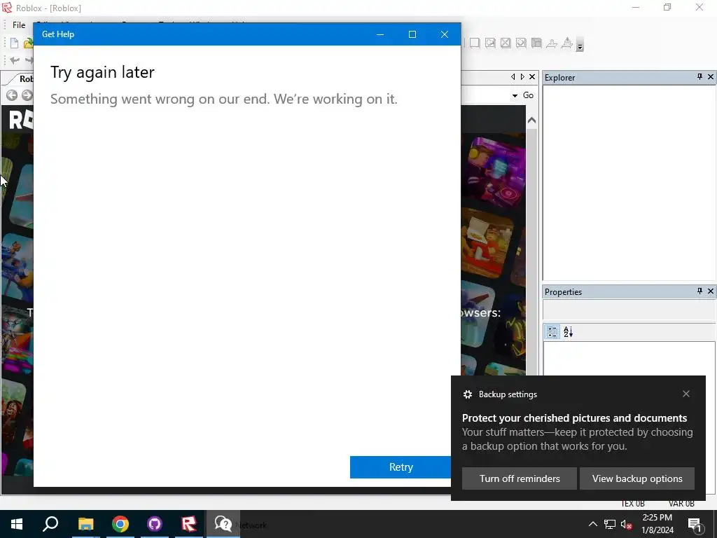717x538 pixels.
Task: Open File Explorer from taskbar
Action: pyautogui.click(x=85, y=524)
